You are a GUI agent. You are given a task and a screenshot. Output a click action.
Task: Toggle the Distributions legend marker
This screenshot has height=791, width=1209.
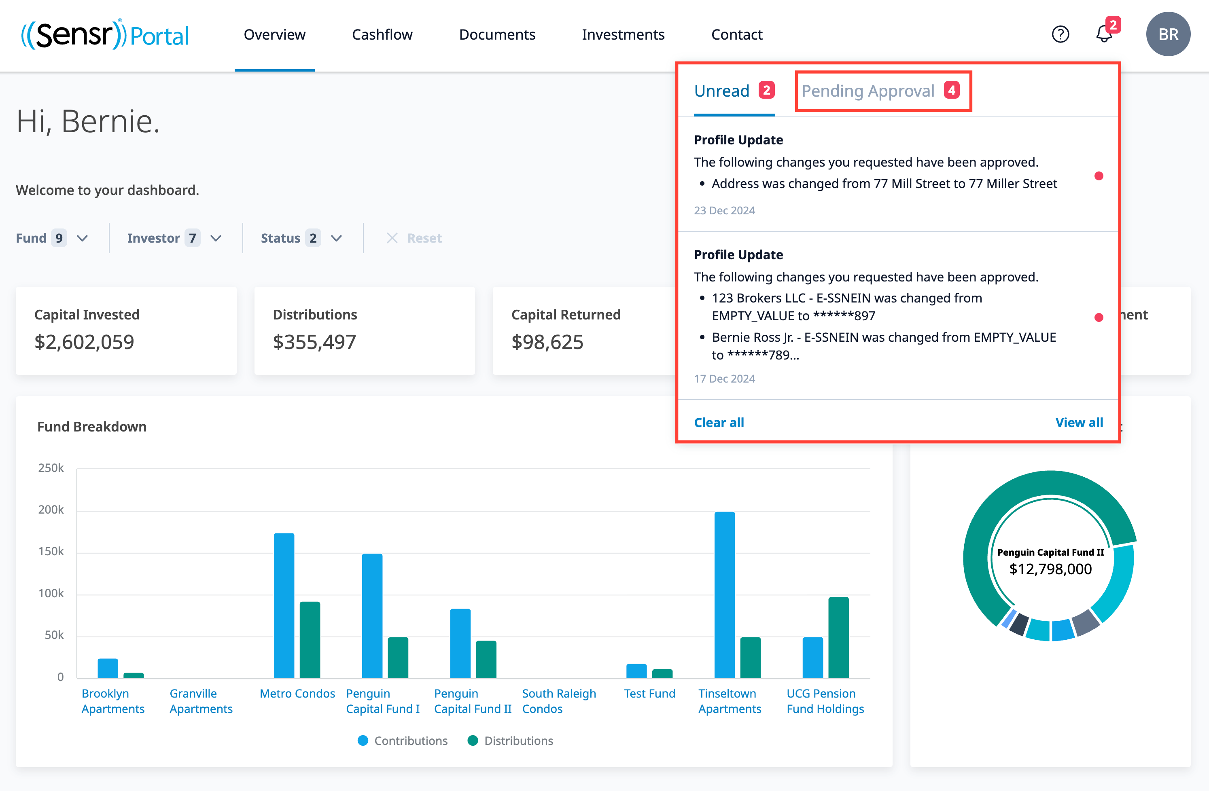coord(473,741)
